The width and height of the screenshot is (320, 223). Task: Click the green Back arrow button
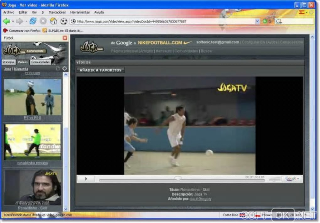pyautogui.click(x=6, y=21)
